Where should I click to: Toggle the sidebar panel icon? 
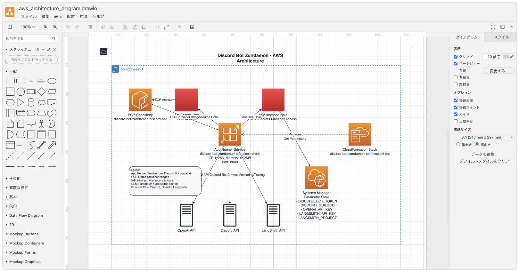point(10,27)
